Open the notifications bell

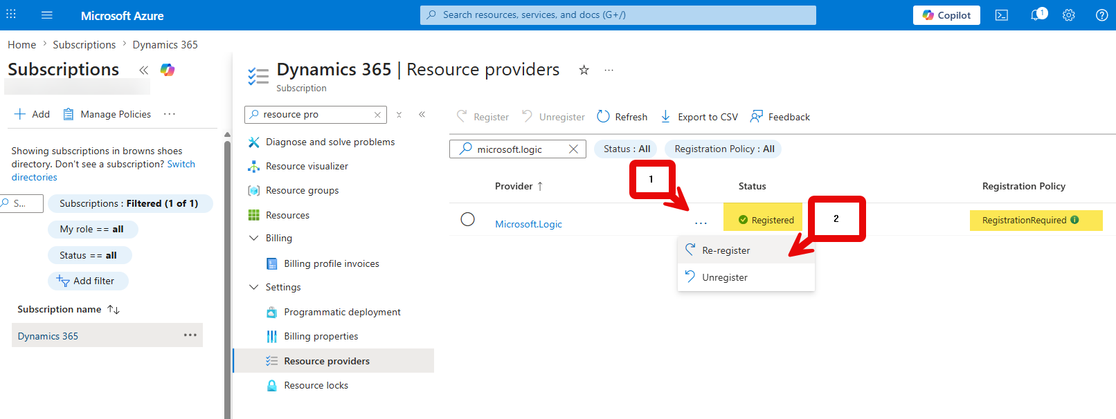pyautogui.click(x=1036, y=15)
